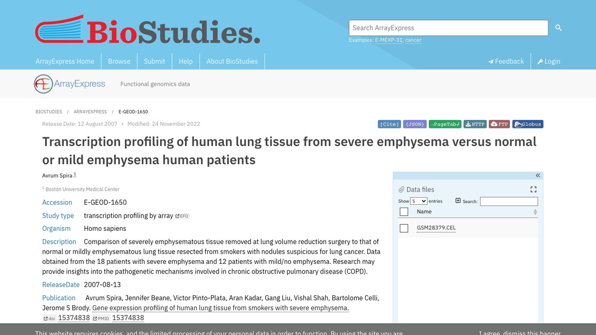Open EFO external link badge

[182, 216]
